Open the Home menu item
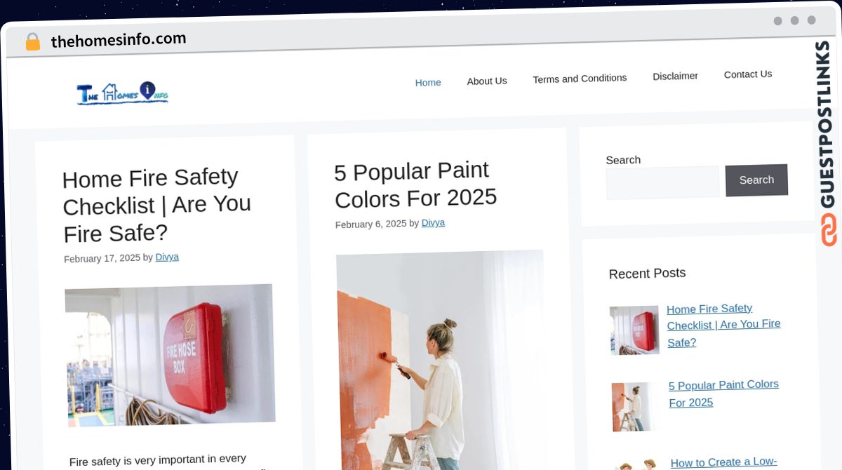Screen dimensions: 842x470 click(428, 82)
